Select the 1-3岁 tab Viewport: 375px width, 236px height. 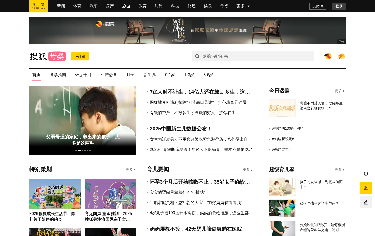(x=189, y=75)
